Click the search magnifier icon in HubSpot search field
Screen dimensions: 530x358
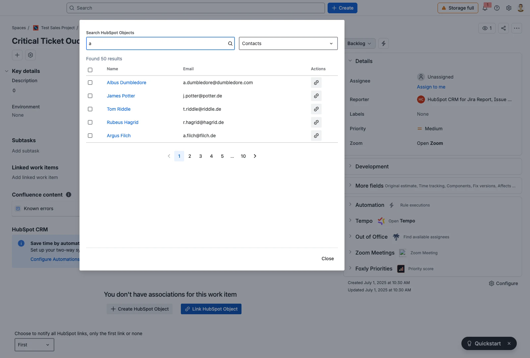(x=230, y=43)
